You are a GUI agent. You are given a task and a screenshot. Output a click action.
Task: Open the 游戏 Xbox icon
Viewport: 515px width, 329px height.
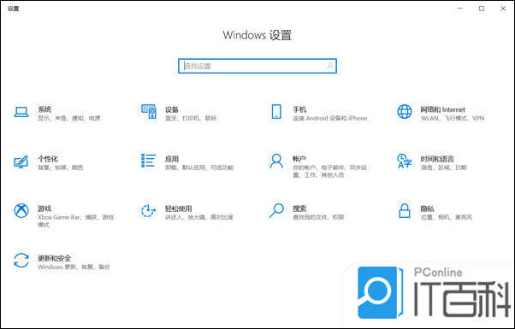(21, 210)
